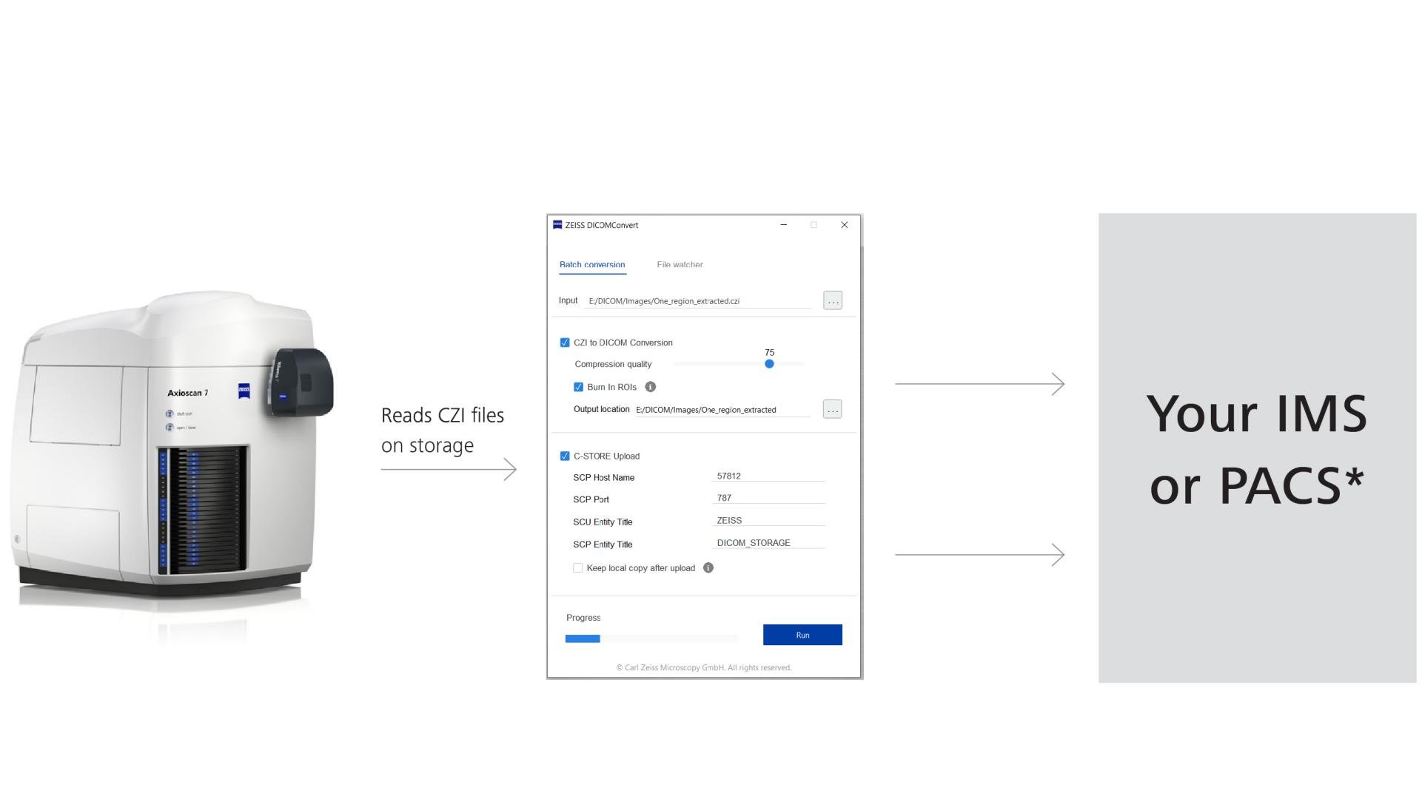
Task: Click the SCU Entity Title field
Action: [768, 521]
